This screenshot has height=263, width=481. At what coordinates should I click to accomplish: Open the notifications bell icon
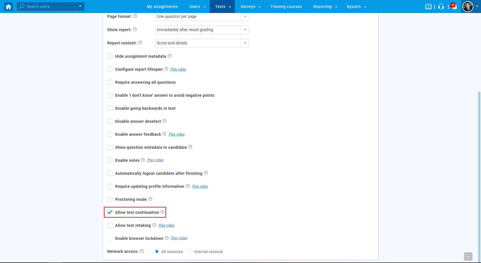[x=454, y=7]
